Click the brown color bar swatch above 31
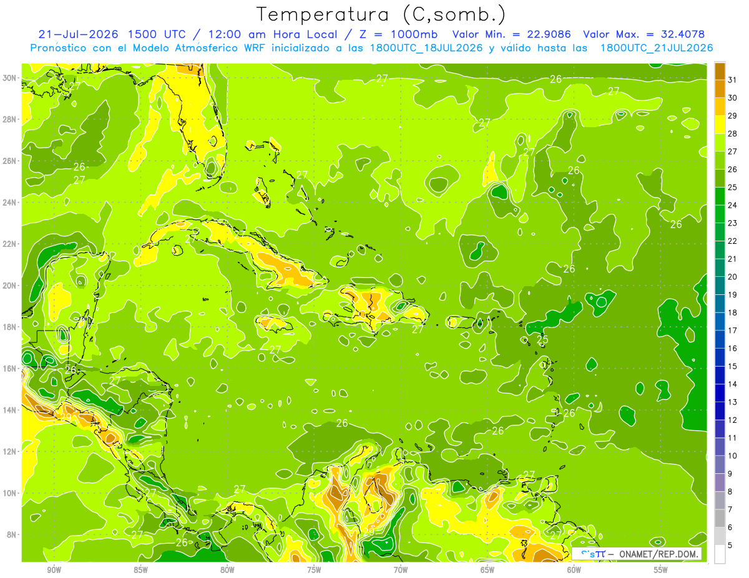Viewport: 749px width, 578px height. (x=720, y=71)
